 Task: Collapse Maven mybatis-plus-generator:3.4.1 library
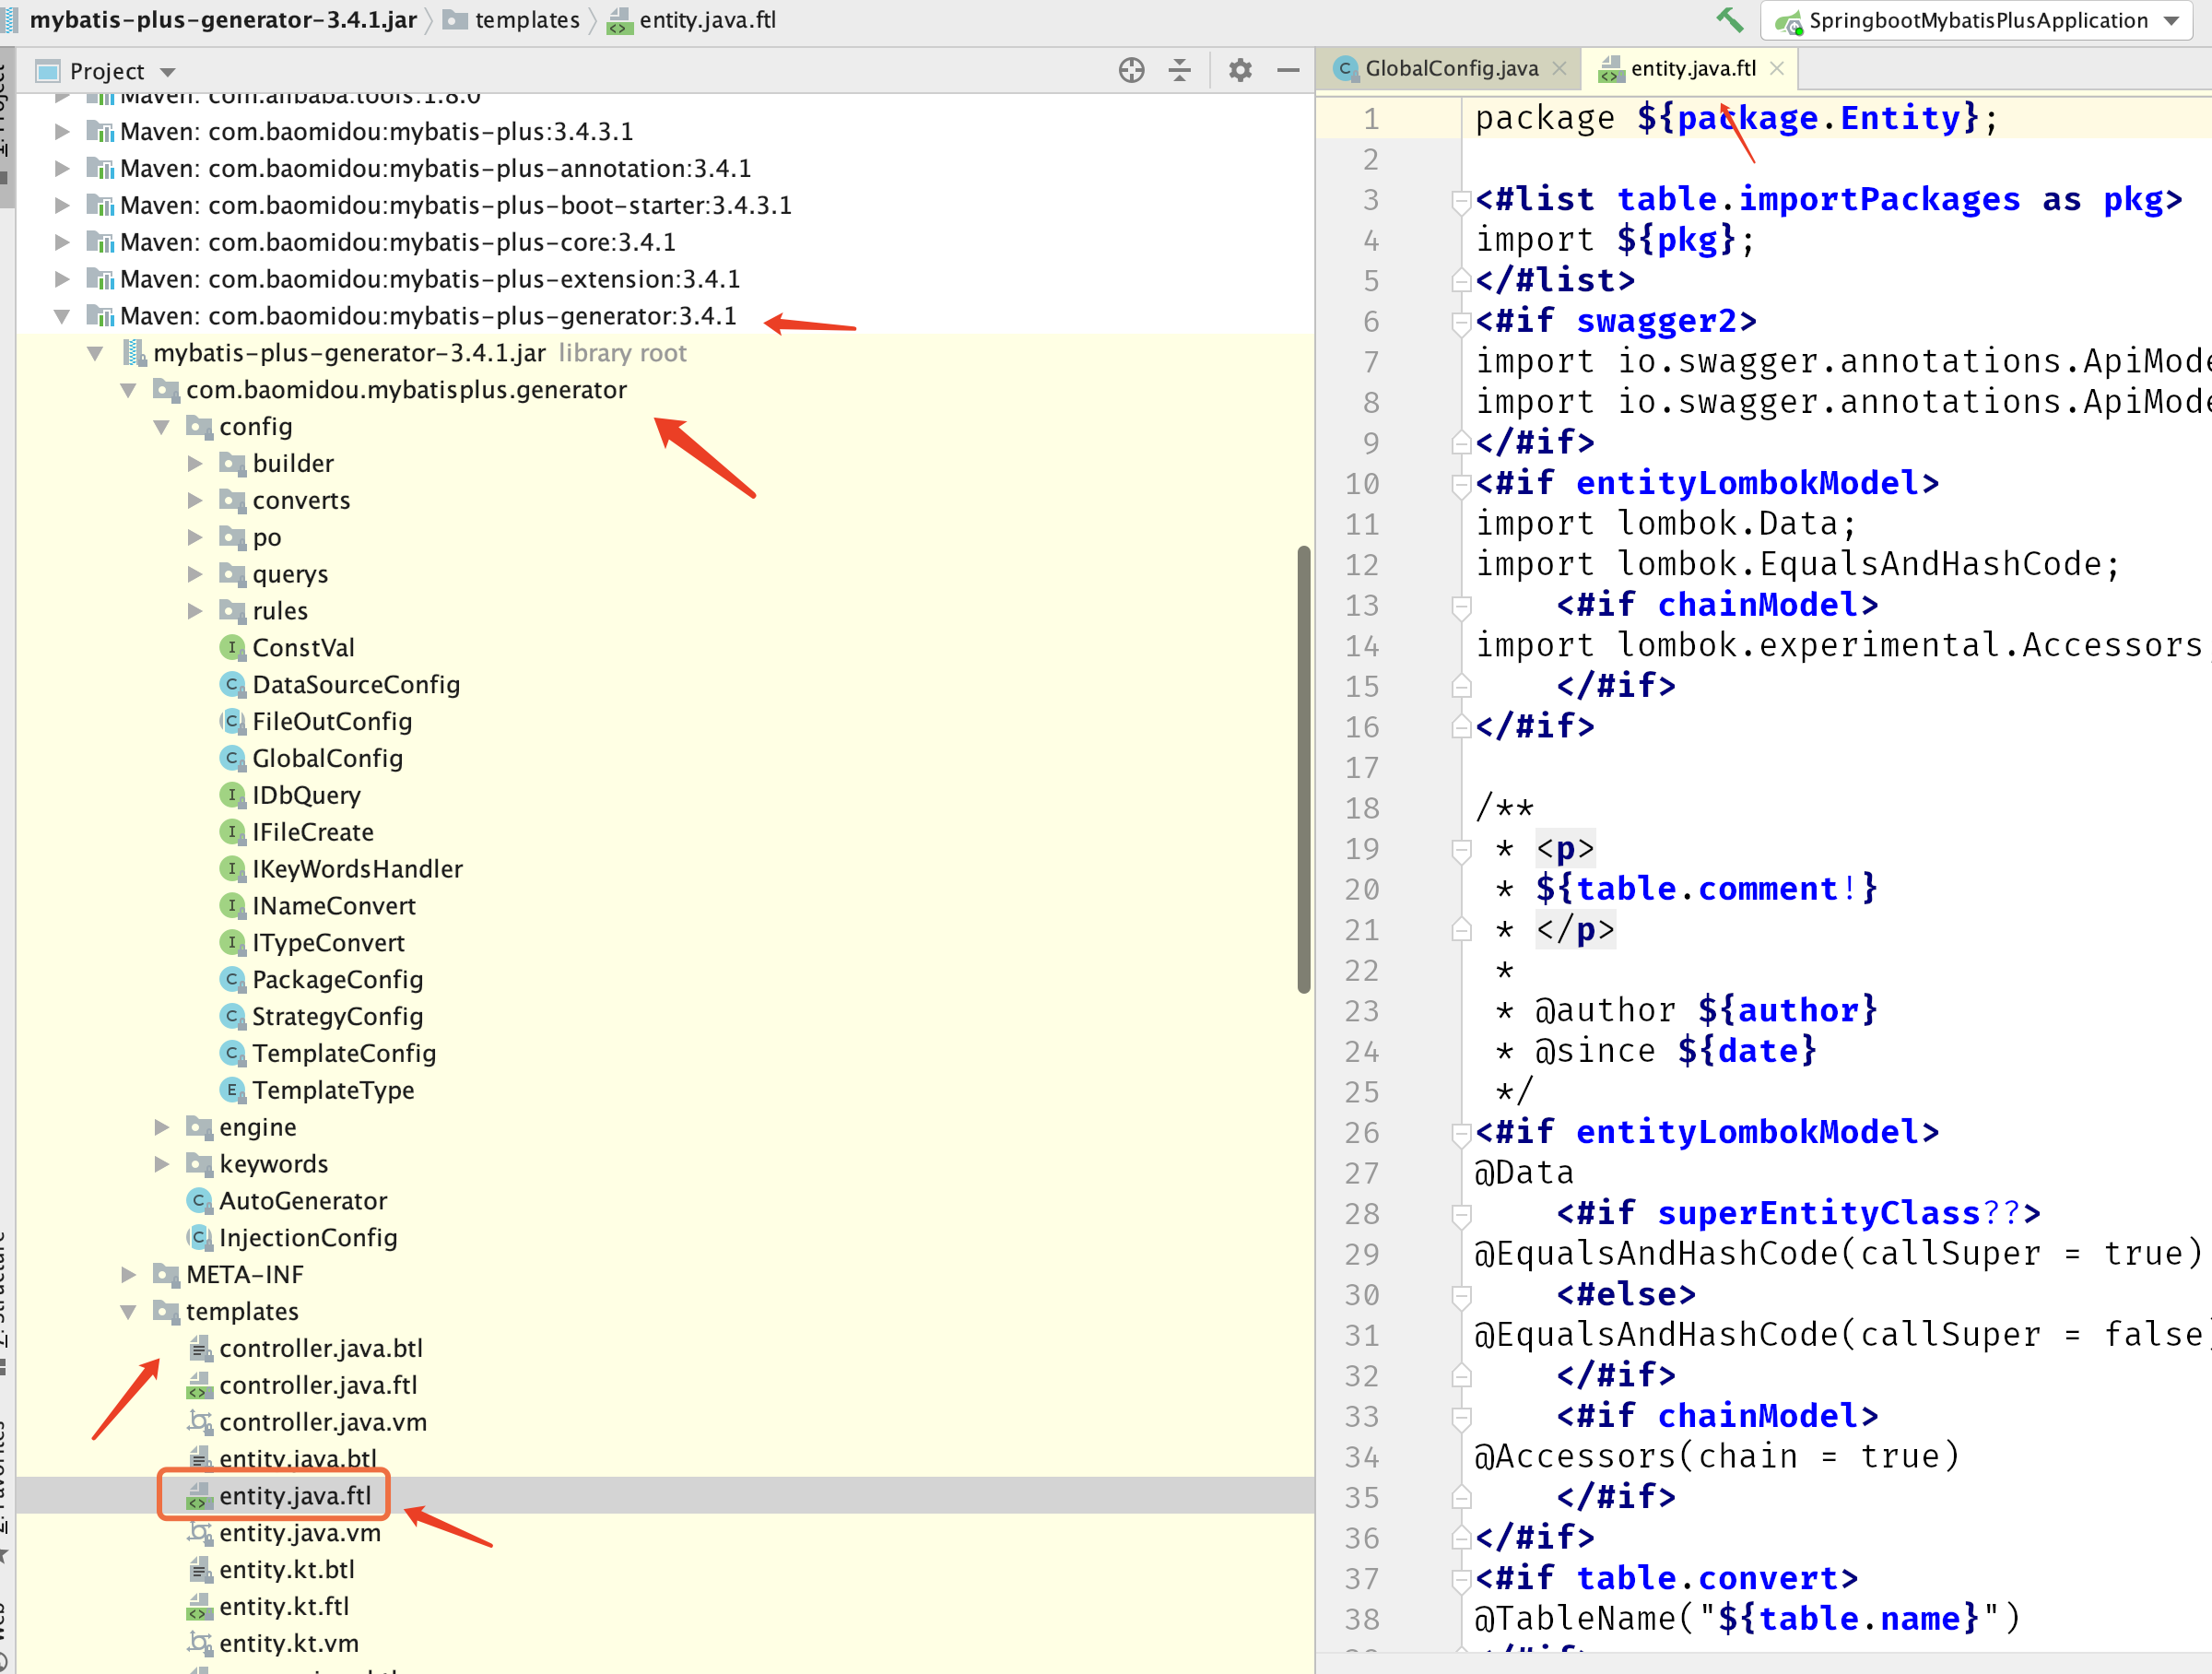click(62, 316)
